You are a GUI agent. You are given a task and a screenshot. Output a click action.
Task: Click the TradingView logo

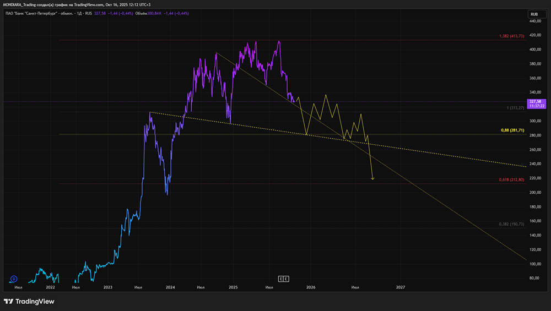coord(29,302)
